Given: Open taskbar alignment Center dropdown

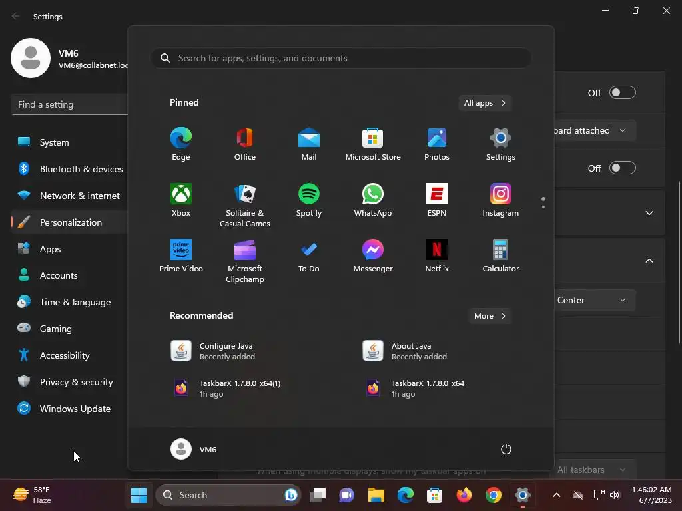Looking at the screenshot, I should coord(595,300).
